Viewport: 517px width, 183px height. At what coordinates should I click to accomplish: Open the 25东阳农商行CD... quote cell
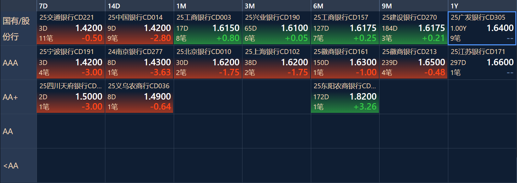345,97
